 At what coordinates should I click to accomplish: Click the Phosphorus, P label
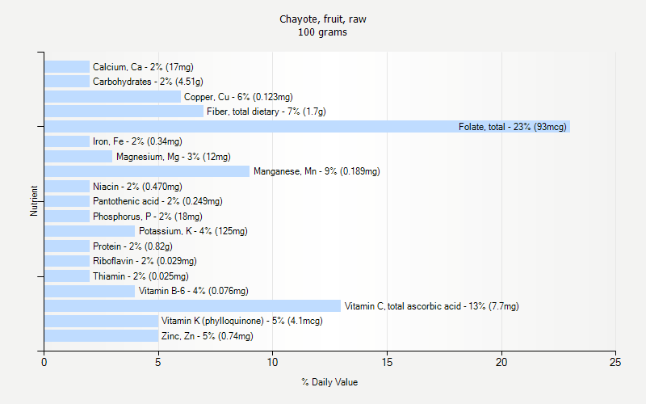[147, 217]
